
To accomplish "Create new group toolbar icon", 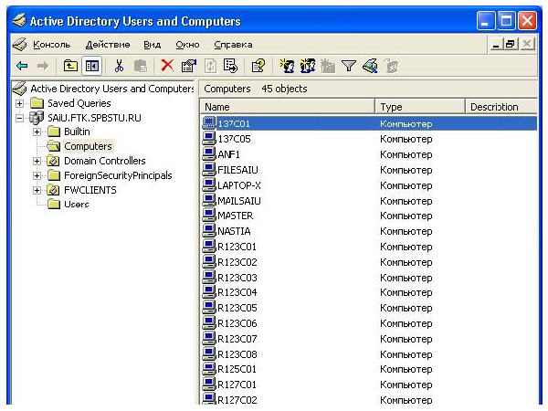I will pos(308,66).
